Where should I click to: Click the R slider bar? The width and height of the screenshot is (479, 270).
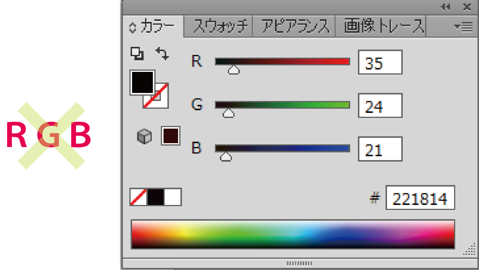[282, 61]
